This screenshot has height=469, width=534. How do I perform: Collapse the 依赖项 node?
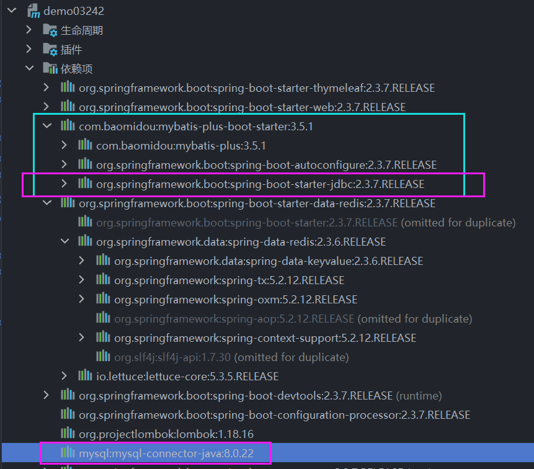pos(30,68)
